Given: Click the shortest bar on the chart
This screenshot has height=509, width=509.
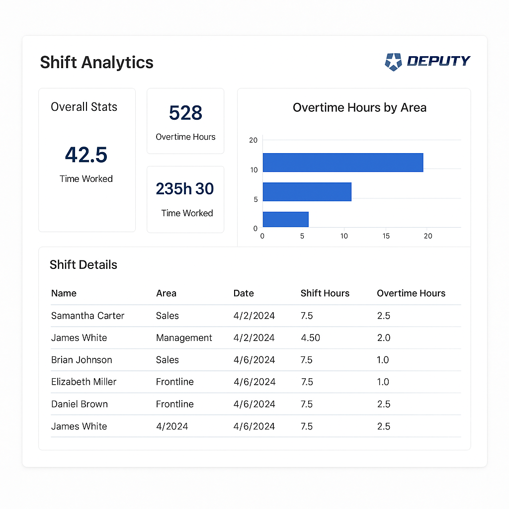Looking at the screenshot, I should click(285, 219).
